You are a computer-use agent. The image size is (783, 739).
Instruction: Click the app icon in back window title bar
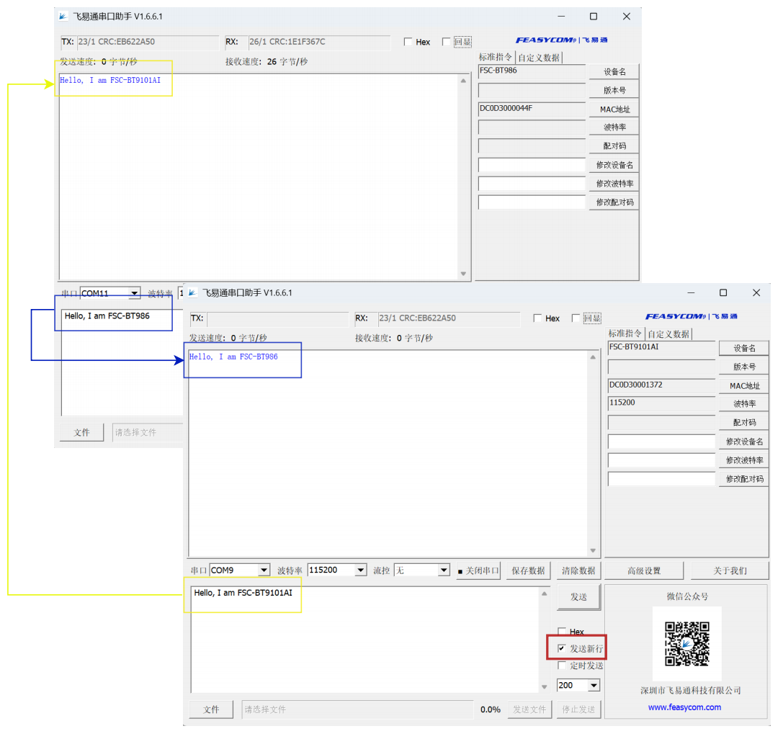point(63,17)
